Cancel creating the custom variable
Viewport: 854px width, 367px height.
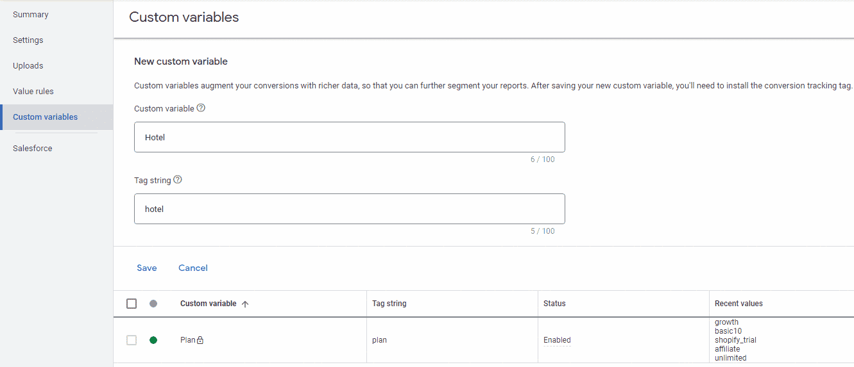point(193,268)
